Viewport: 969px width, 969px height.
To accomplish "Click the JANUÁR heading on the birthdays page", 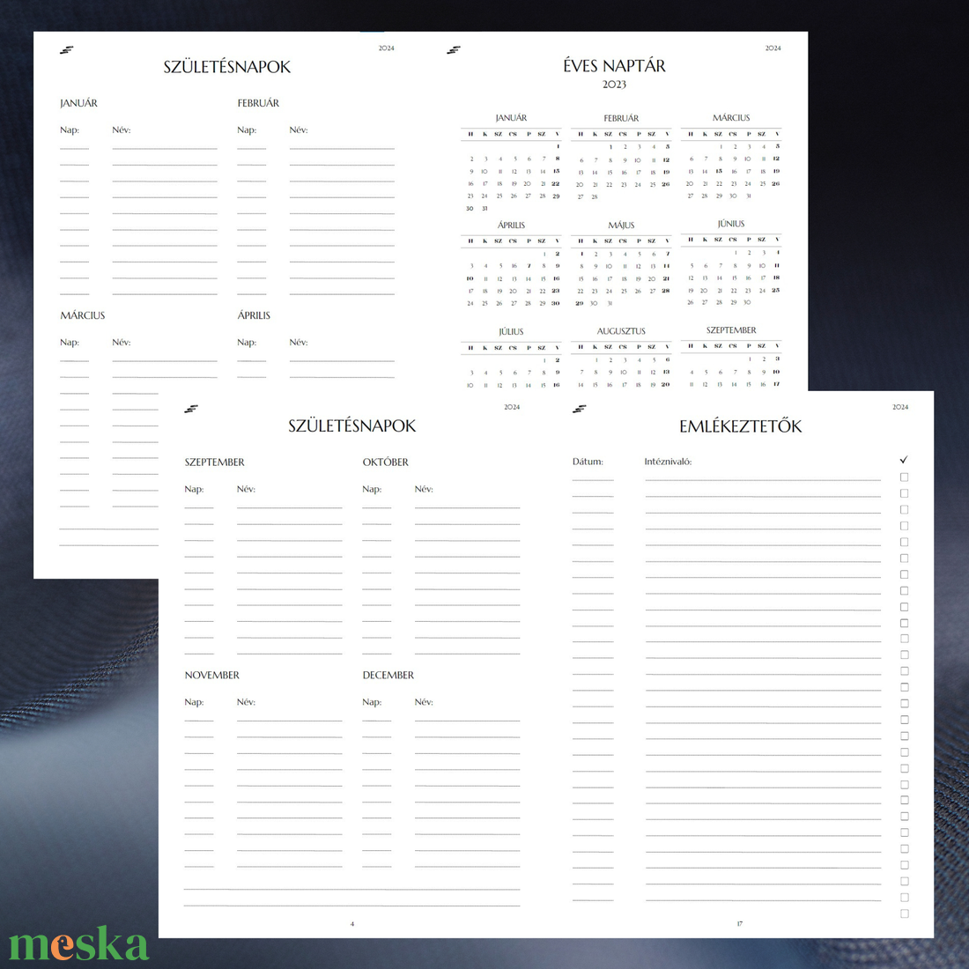I will coord(78,103).
